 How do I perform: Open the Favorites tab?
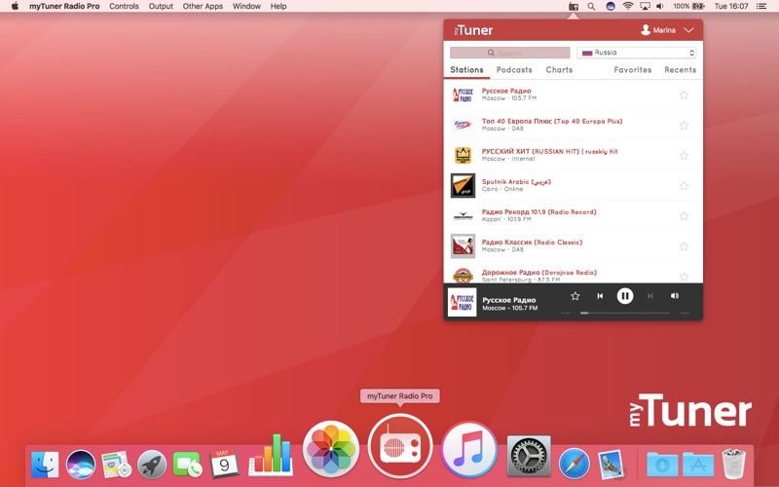pyautogui.click(x=632, y=70)
